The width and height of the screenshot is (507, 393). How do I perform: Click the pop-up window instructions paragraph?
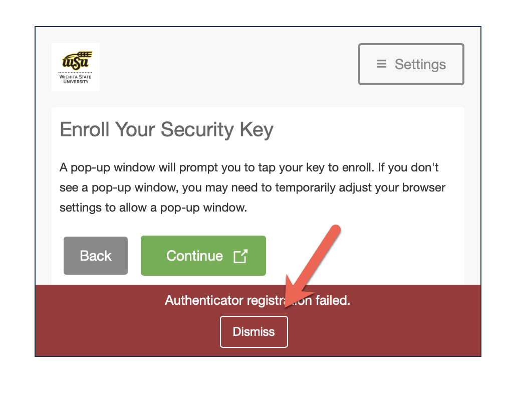coord(252,187)
